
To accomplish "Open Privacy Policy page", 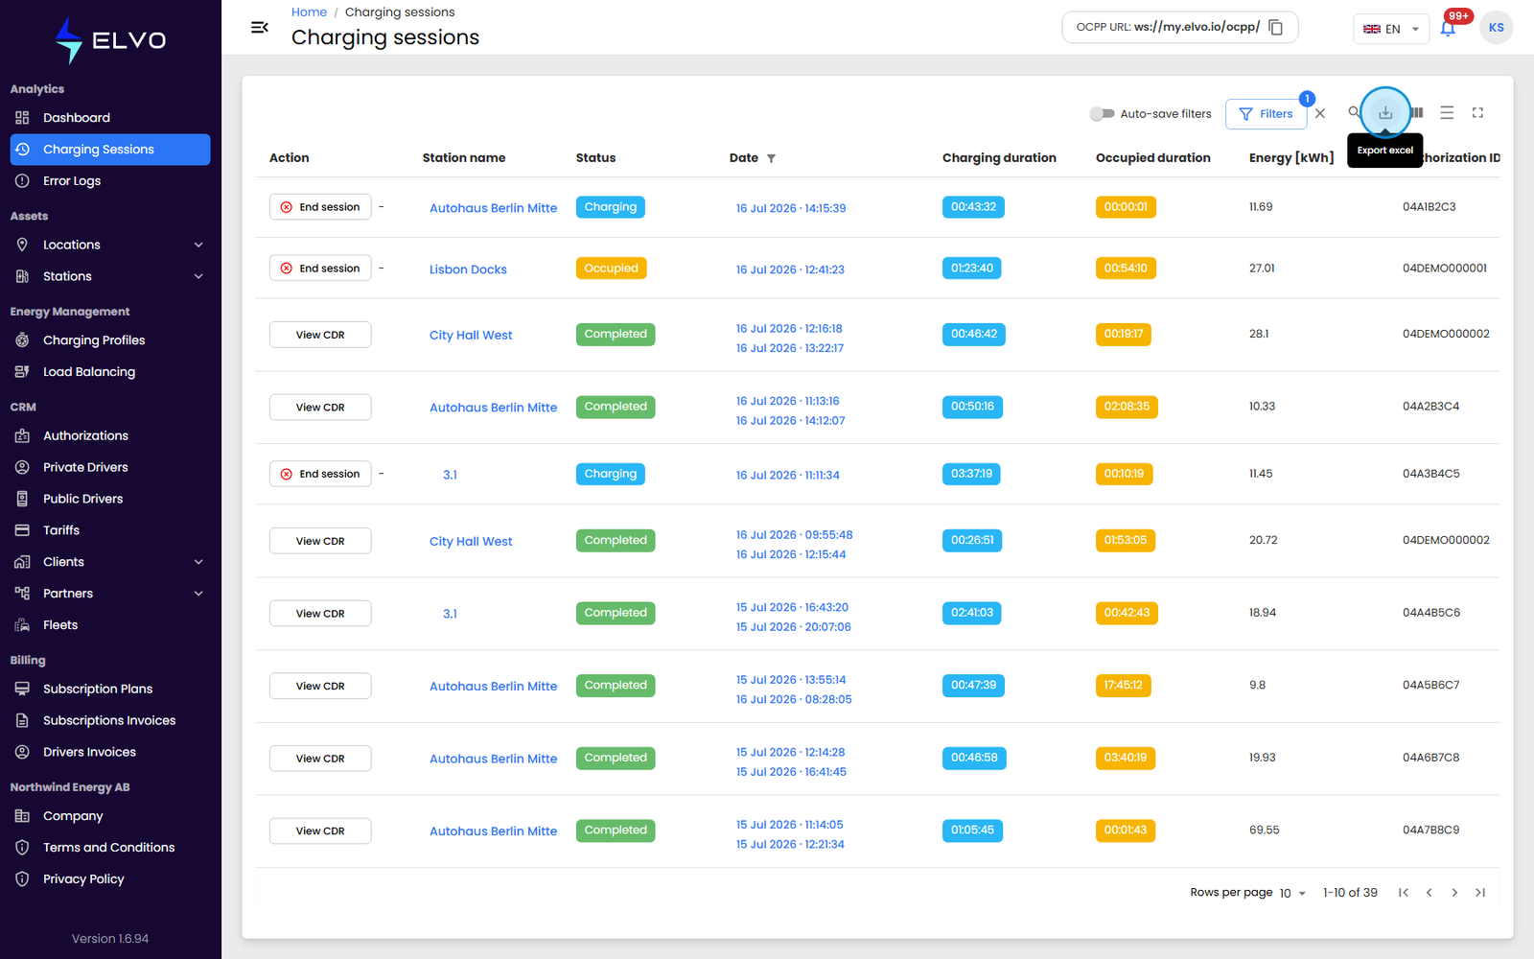I will pos(110,879).
